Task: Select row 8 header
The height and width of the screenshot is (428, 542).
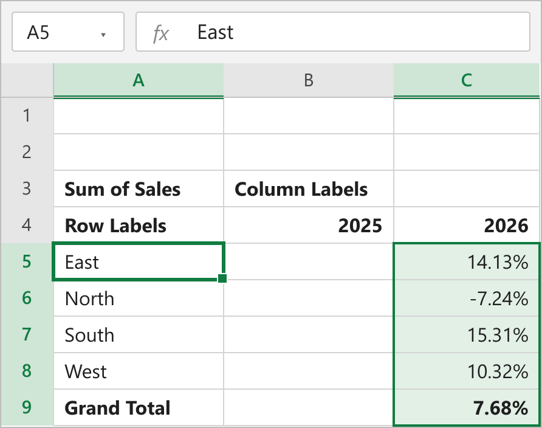Action: coord(27,371)
